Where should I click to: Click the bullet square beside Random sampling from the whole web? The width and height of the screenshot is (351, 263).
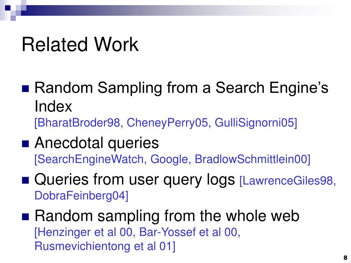click(x=25, y=217)
